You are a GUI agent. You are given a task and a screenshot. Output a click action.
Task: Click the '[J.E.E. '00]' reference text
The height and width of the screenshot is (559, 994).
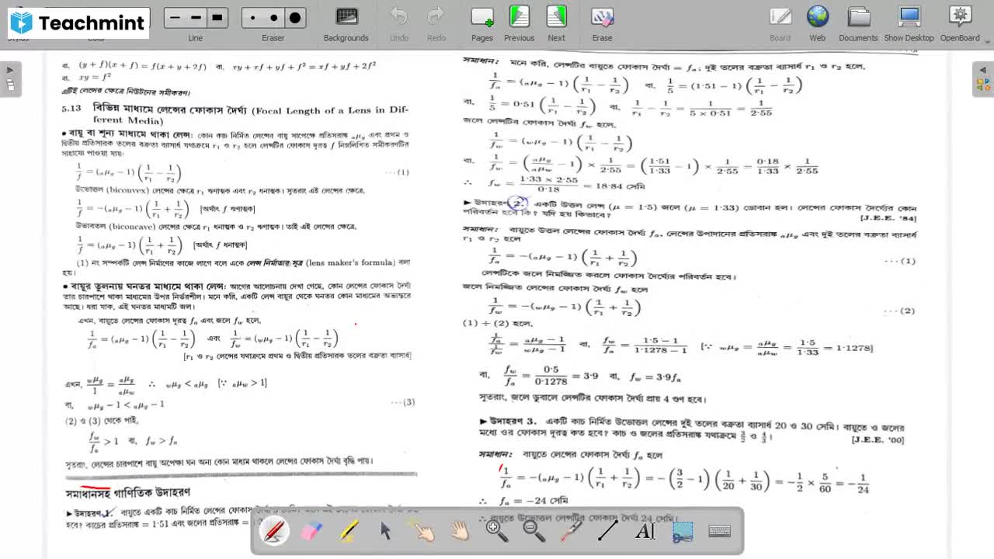(x=878, y=440)
